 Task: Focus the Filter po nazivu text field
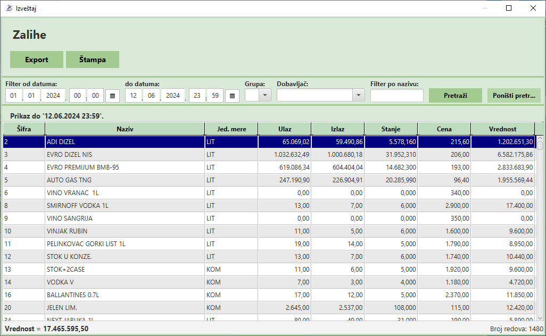pos(397,96)
